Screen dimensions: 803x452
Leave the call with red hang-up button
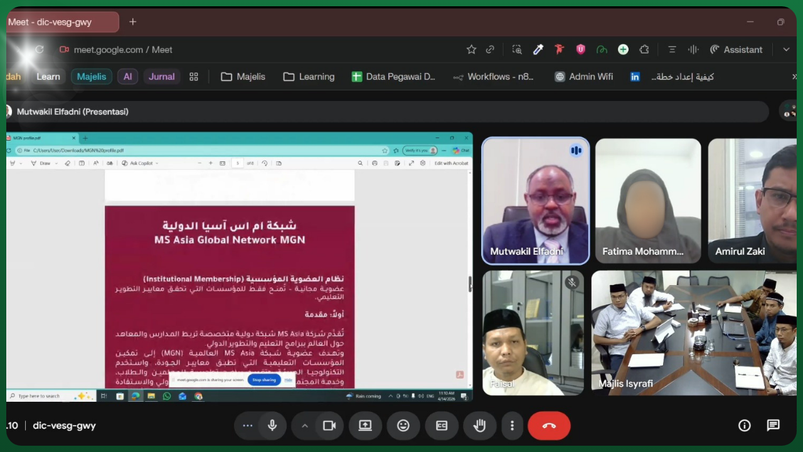pos(549,426)
